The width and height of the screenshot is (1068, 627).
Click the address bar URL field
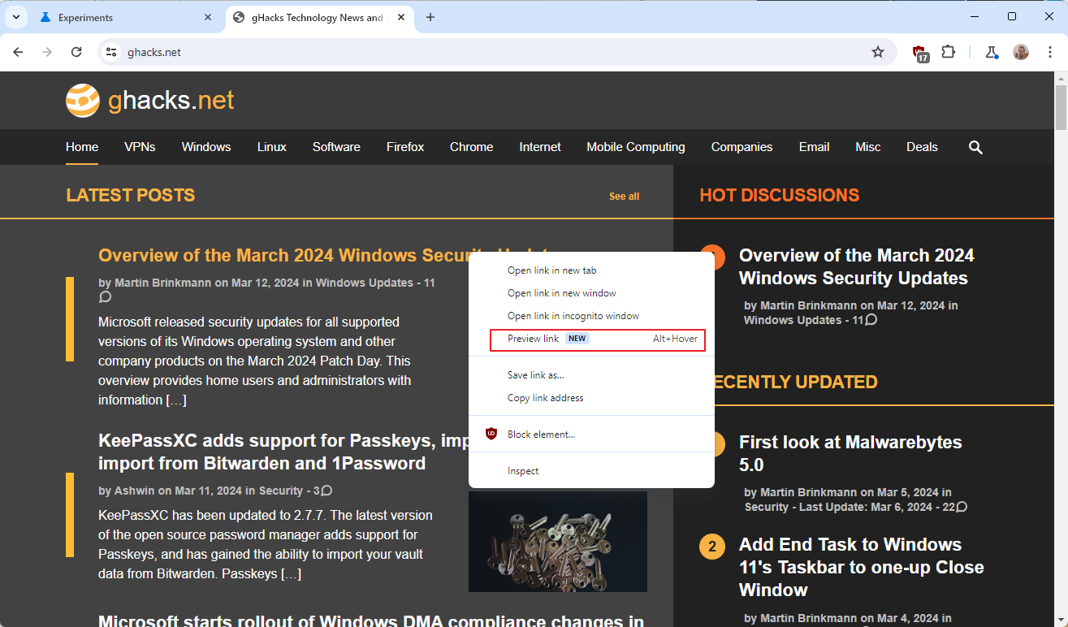(487, 52)
